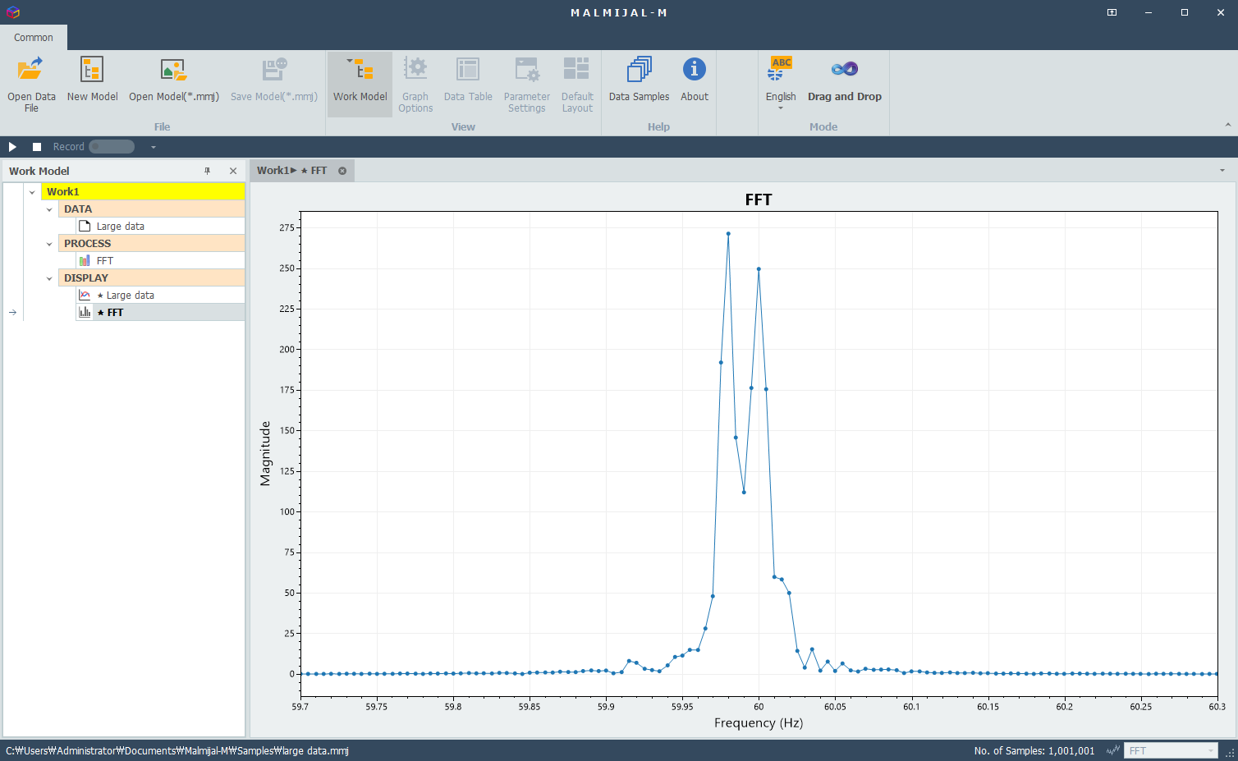The width and height of the screenshot is (1238, 761).
Task: Select the DISPLAY header row
Action: click(x=152, y=278)
